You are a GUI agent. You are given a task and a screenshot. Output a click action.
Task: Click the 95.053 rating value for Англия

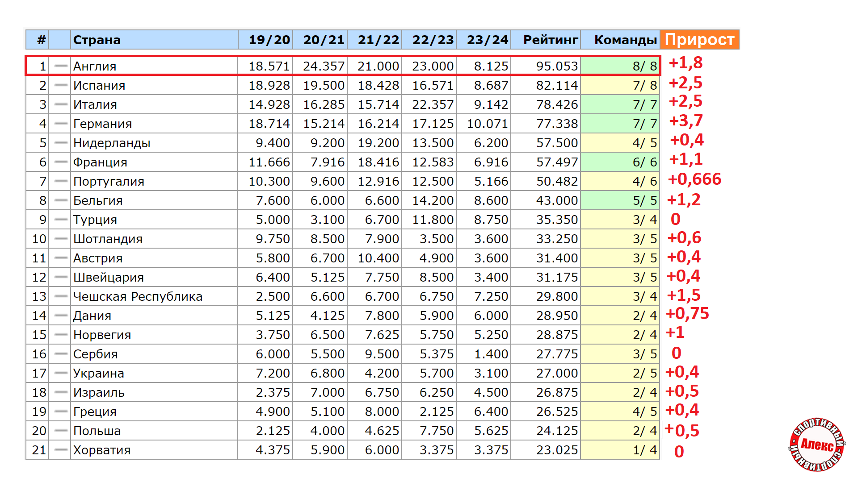pos(557,66)
